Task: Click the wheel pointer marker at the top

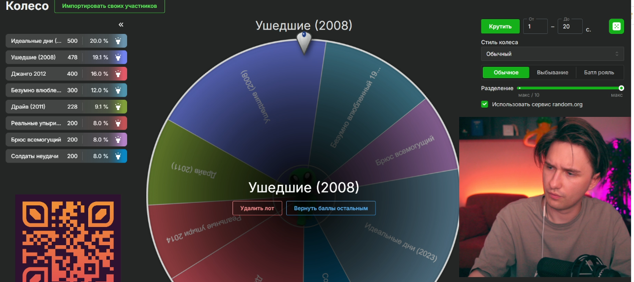Action: point(304,42)
